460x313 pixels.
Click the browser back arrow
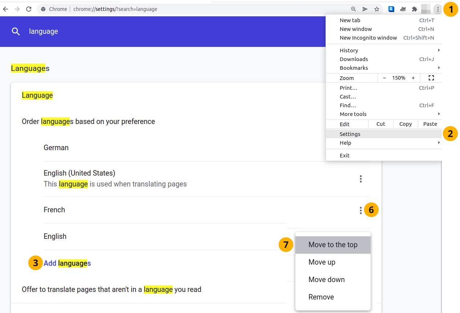point(6,9)
